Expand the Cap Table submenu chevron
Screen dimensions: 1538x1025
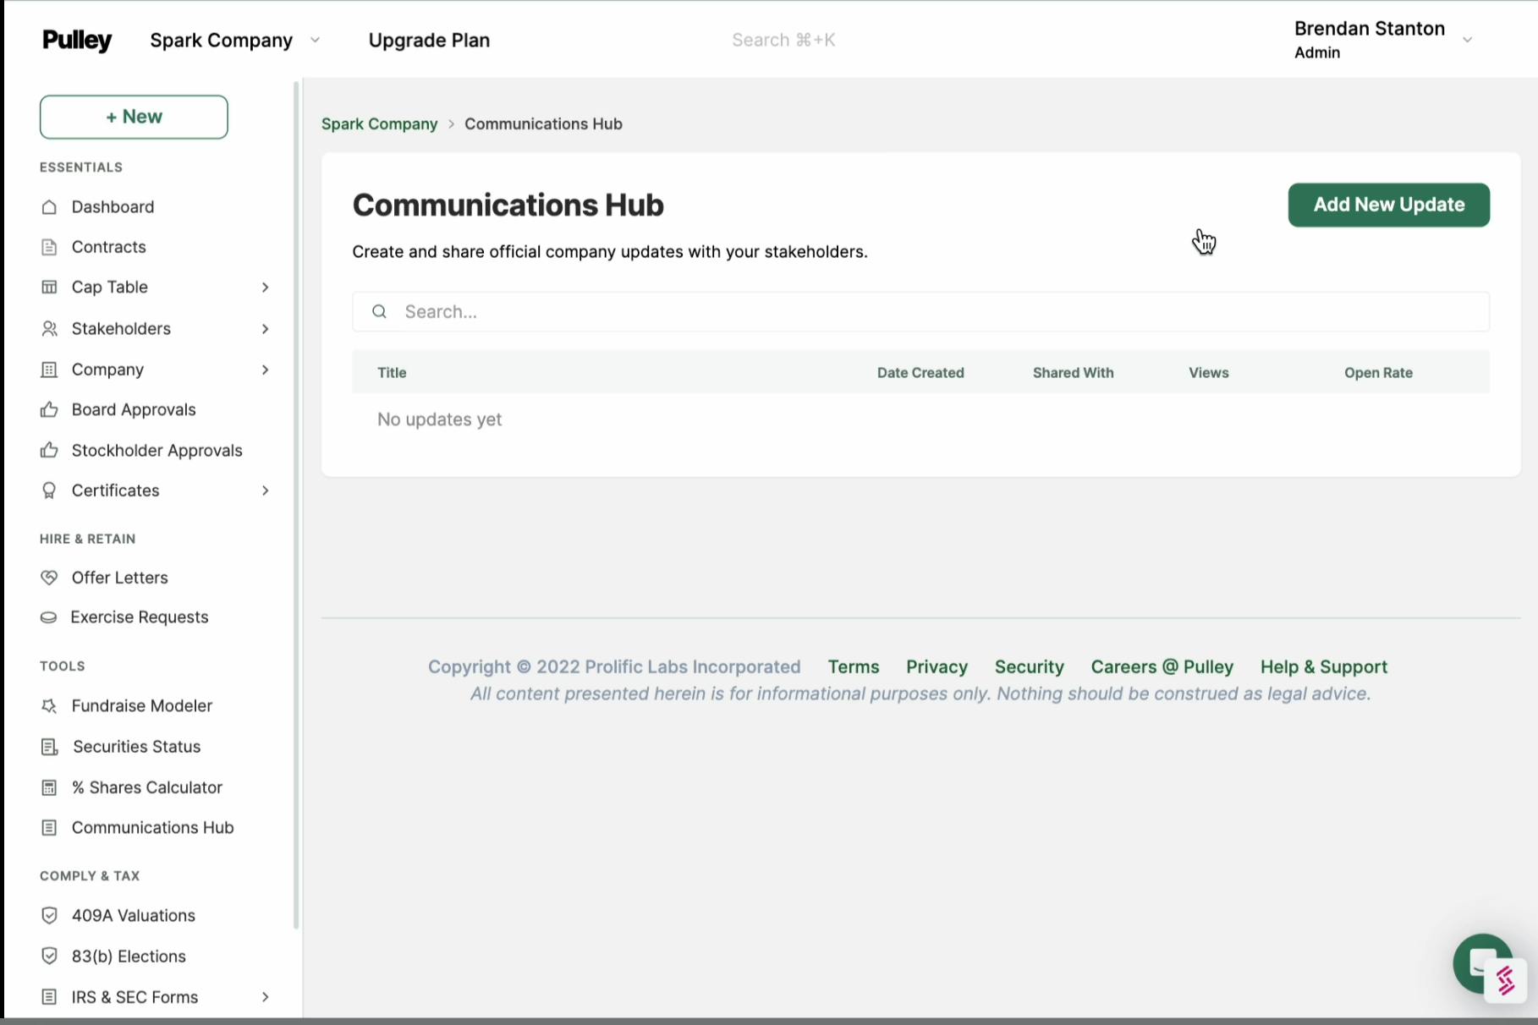(265, 288)
